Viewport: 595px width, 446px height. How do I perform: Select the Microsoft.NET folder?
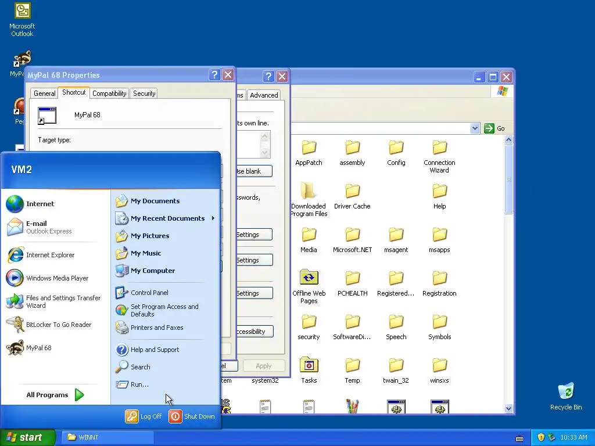[352, 240]
